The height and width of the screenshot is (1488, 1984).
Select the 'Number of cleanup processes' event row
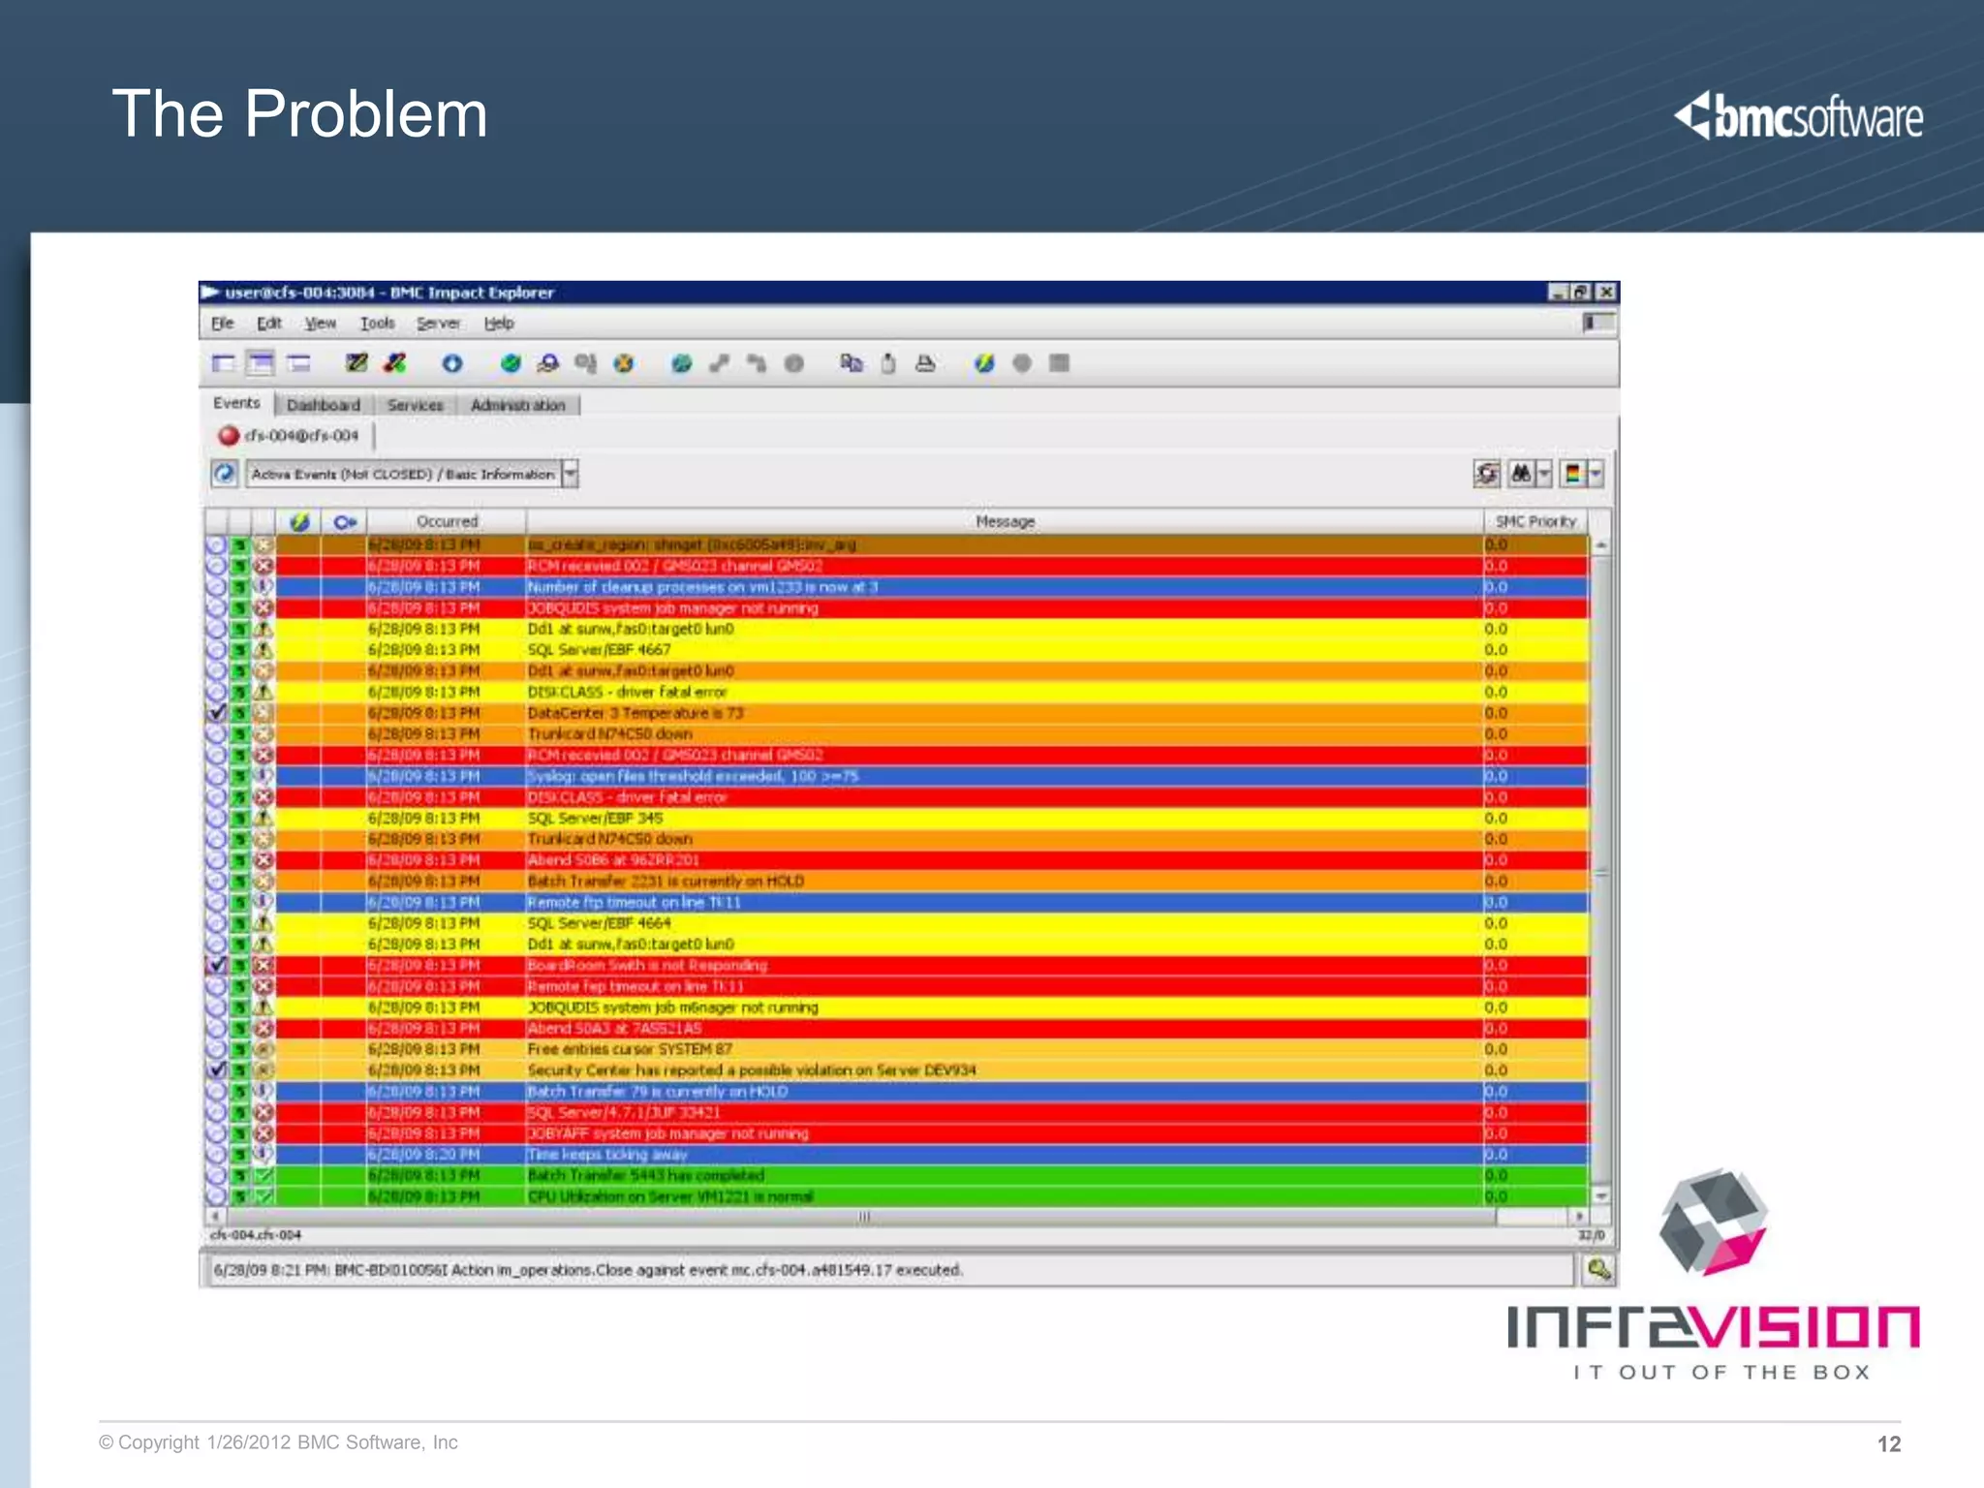click(x=896, y=587)
